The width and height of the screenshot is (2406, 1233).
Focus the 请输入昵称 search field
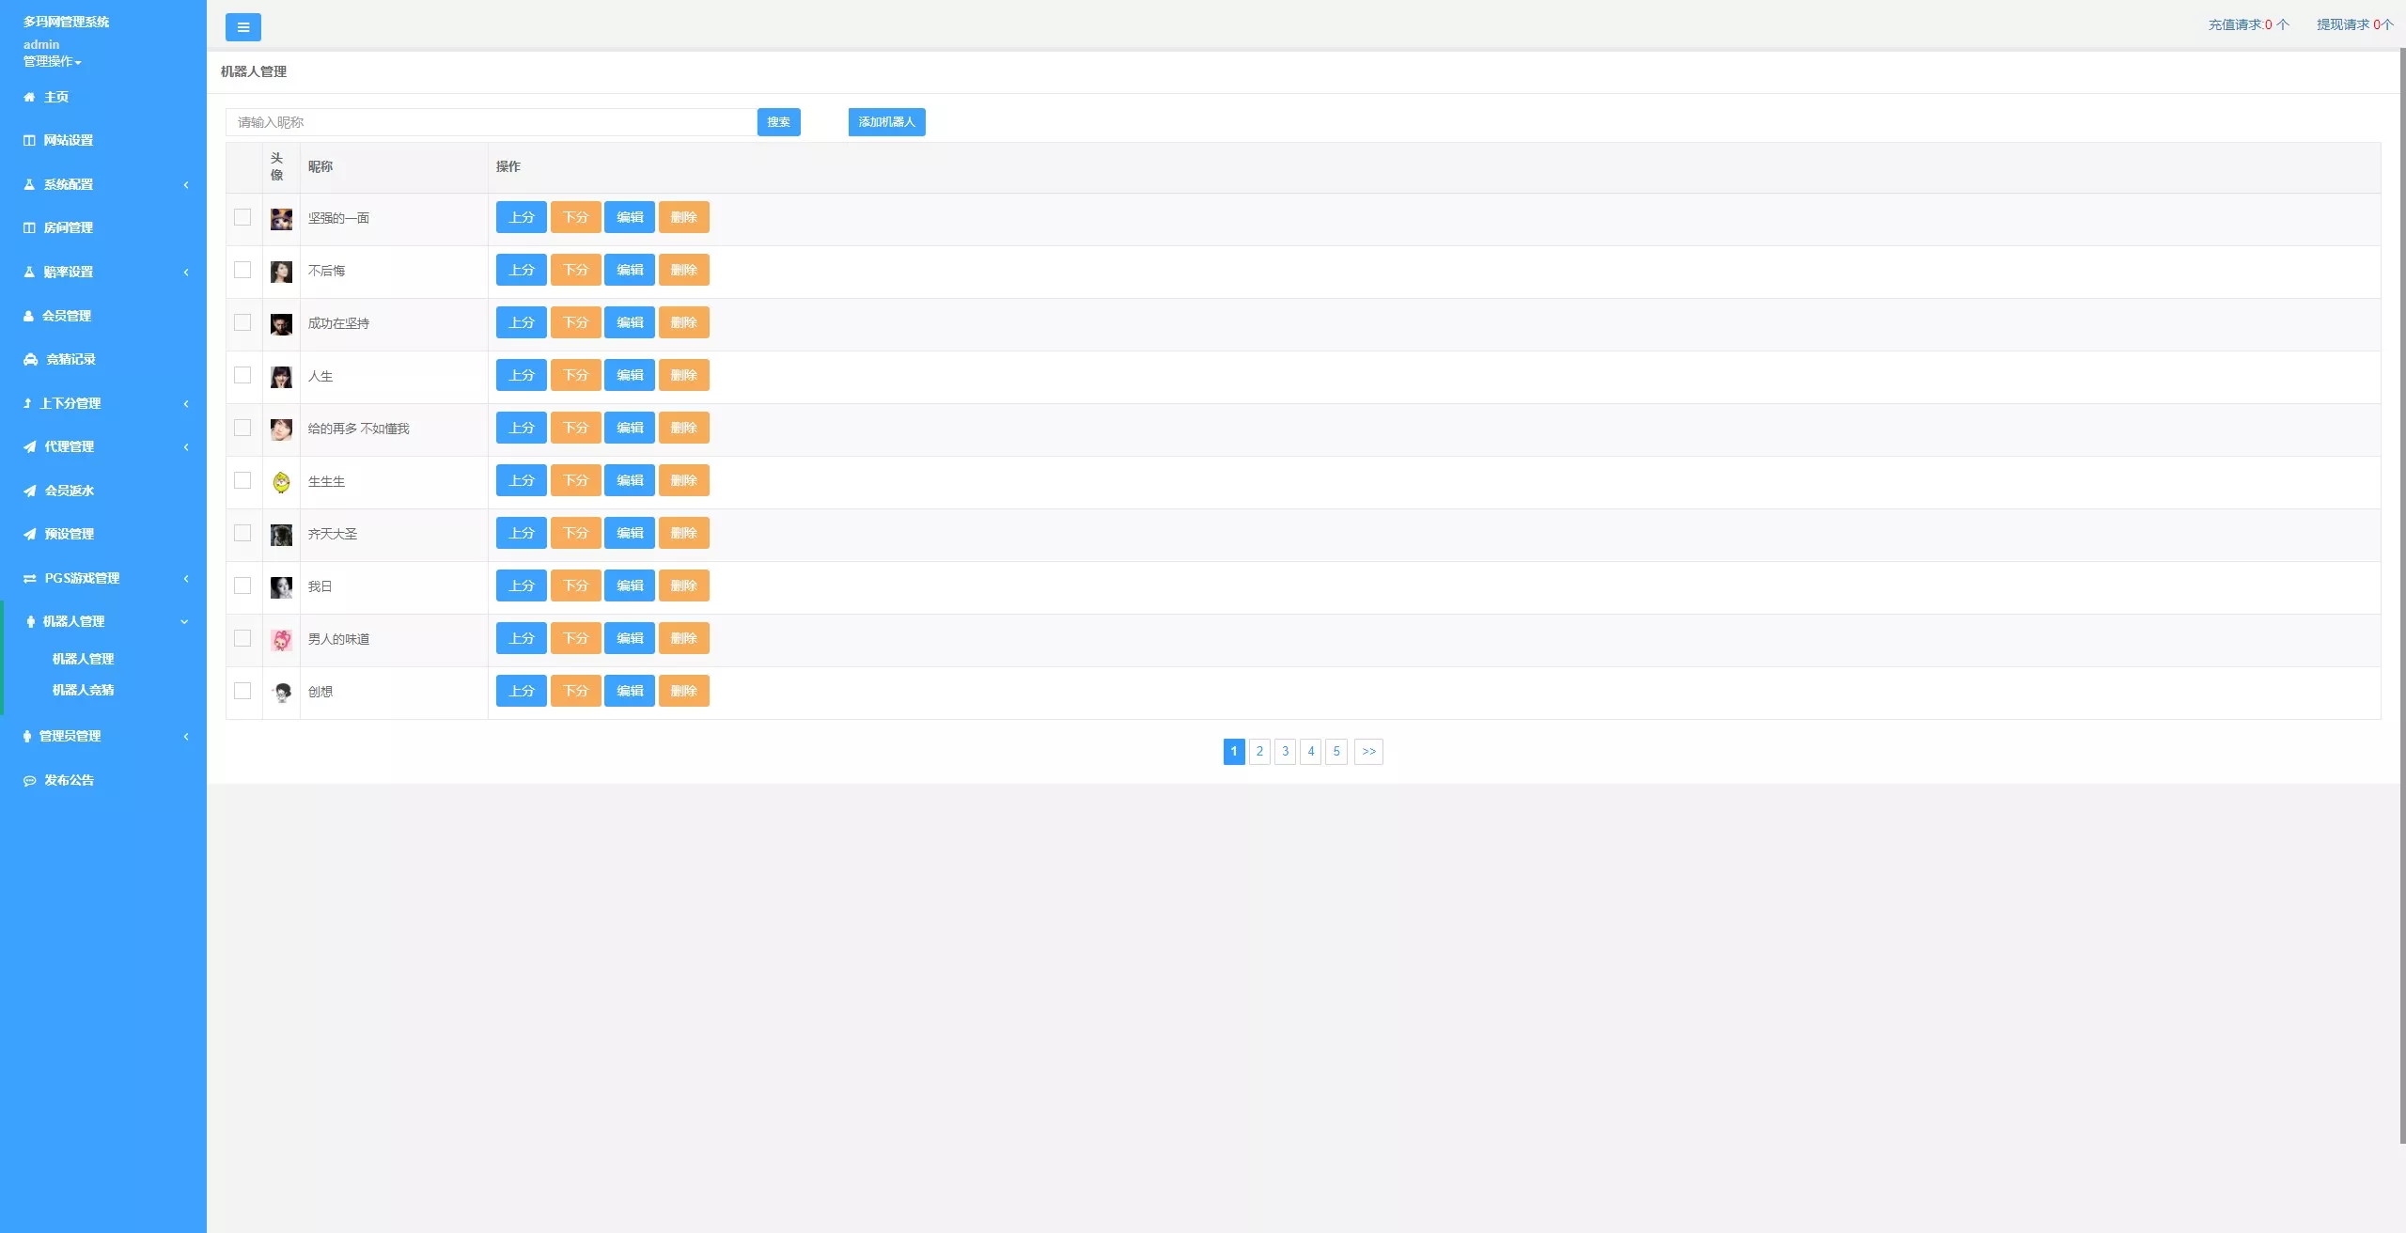point(491,122)
